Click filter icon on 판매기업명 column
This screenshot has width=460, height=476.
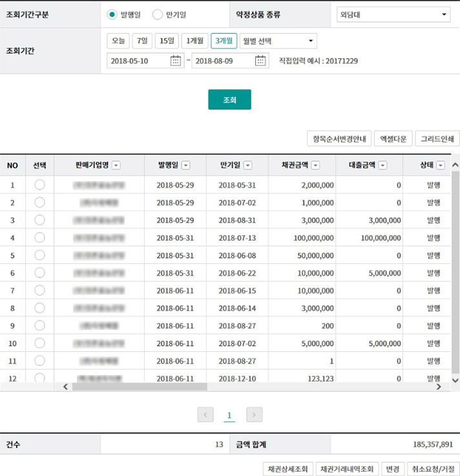116,166
